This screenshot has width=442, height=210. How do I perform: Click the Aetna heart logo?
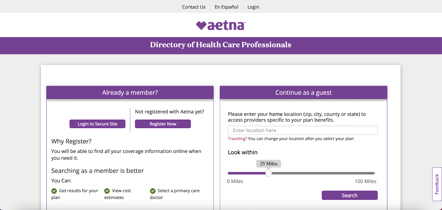coord(220,25)
